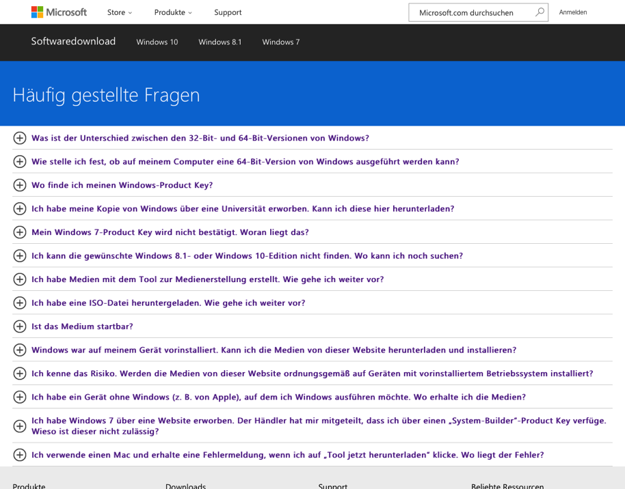This screenshot has height=489, width=625.
Task: Expand plus icon for Windows 10-Edition nicht finden
Action: tap(20, 255)
